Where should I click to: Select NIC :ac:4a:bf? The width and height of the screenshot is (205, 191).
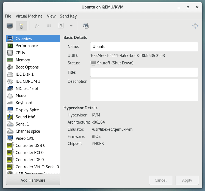pos(33,89)
